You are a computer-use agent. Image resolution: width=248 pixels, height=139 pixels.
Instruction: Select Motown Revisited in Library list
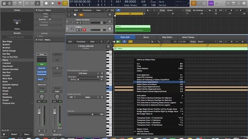pyautogui.click(x=10, y=69)
